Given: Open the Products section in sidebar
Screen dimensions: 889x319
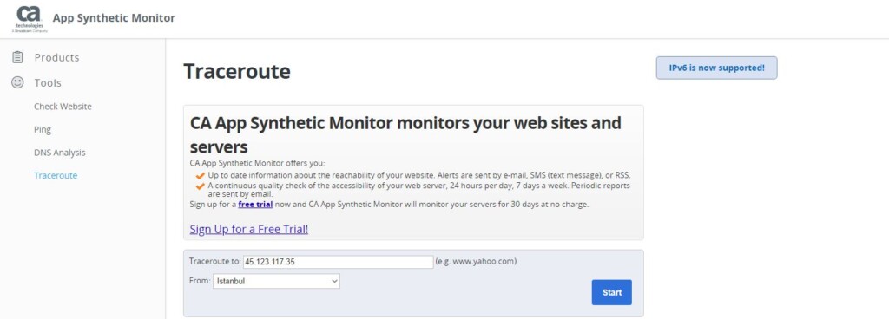Looking at the screenshot, I should 56,58.
